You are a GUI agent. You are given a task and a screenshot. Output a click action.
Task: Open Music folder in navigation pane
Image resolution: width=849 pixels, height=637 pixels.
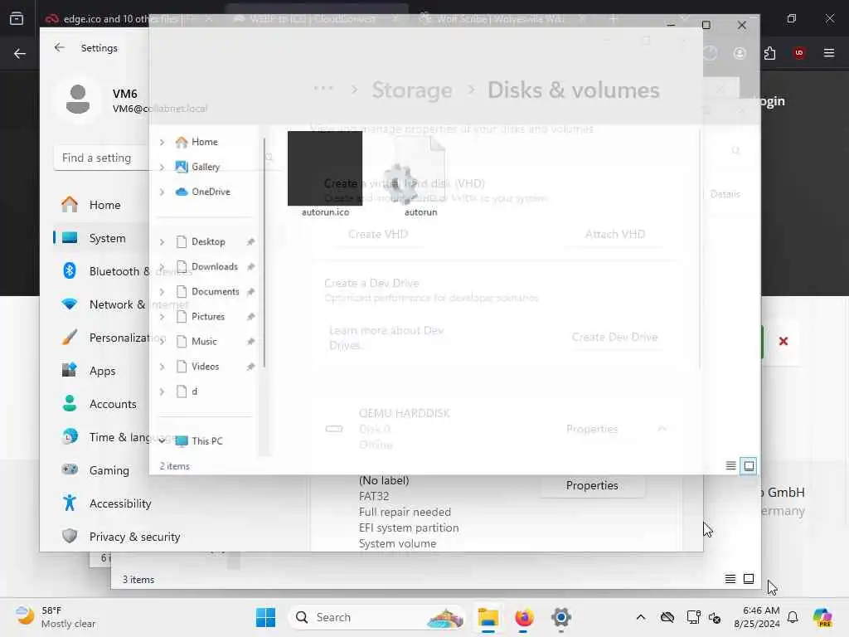[196, 341]
